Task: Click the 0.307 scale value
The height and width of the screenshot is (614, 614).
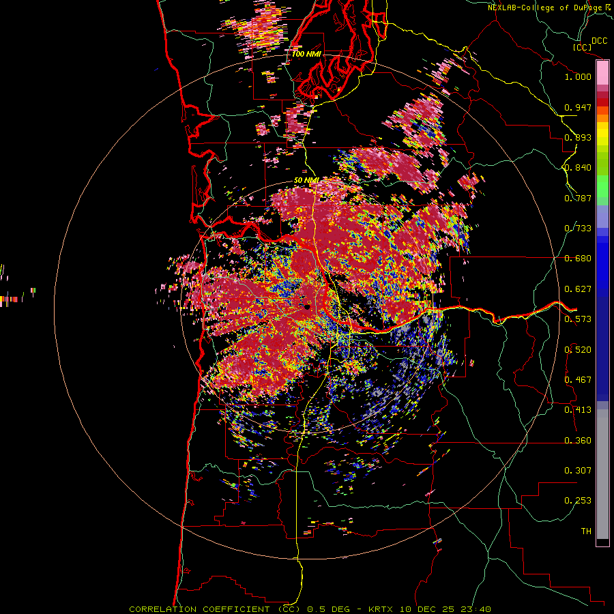Action: click(578, 471)
